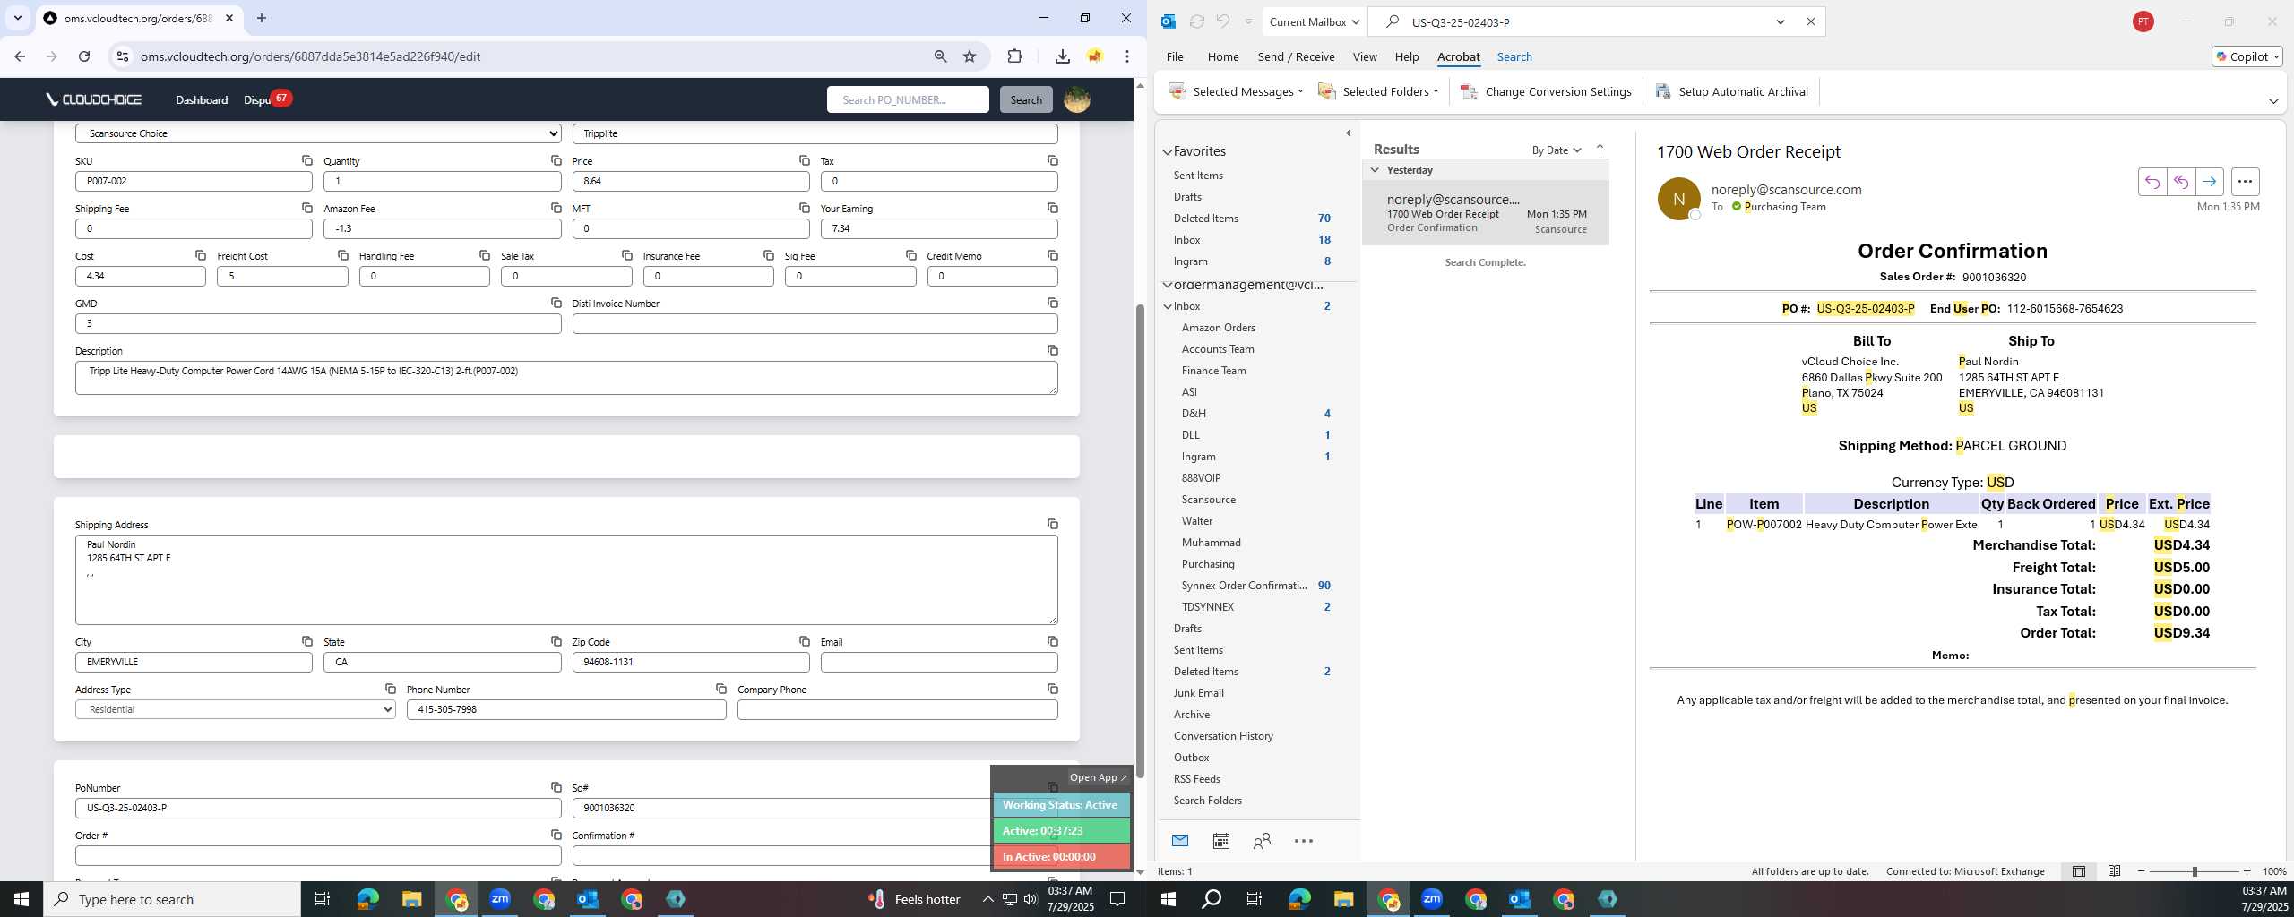Copy the SKU field value

click(306, 160)
